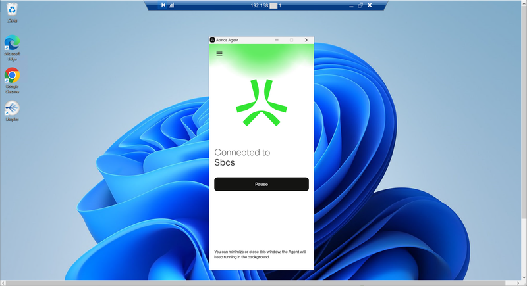
Task: Click the 'Connected to' status text
Action: tap(242, 153)
